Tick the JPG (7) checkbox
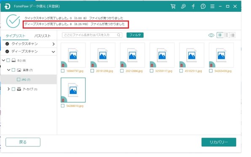Screen dimensions: 251x157 pos(19,80)
